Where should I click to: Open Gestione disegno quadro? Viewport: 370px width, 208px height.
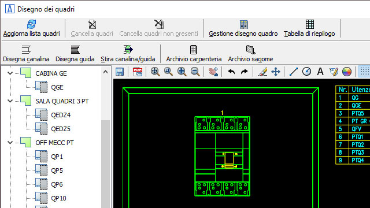[x=243, y=28]
